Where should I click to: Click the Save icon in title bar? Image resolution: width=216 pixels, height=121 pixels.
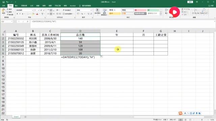4,2
